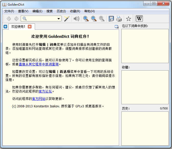Open the 编辑(E) menu
This screenshot has width=172, height=149.
coord(37,11)
